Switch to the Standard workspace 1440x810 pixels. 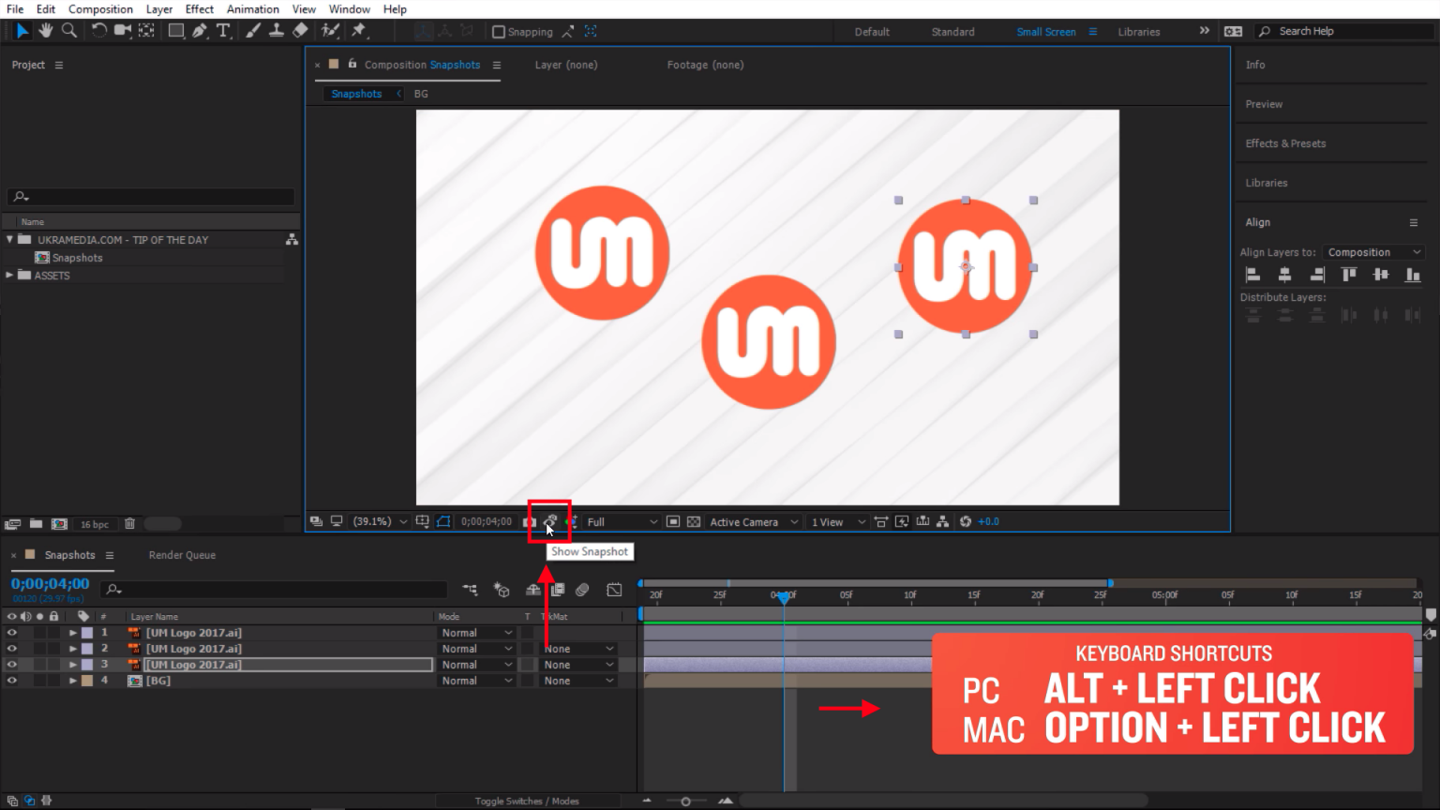[952, 32]
